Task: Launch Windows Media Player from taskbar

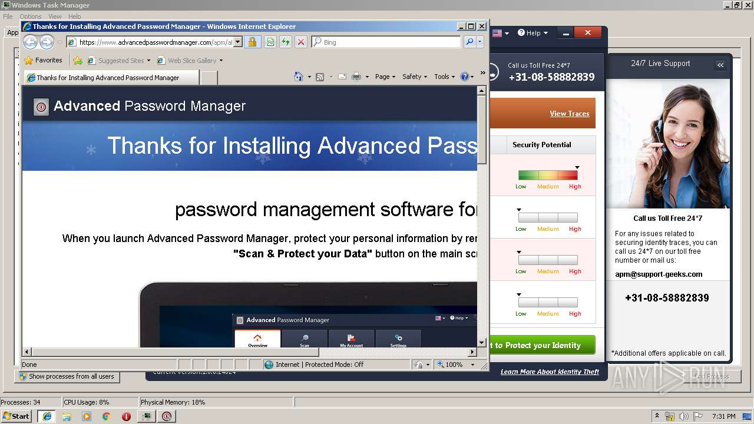Action: click(87, 416)
